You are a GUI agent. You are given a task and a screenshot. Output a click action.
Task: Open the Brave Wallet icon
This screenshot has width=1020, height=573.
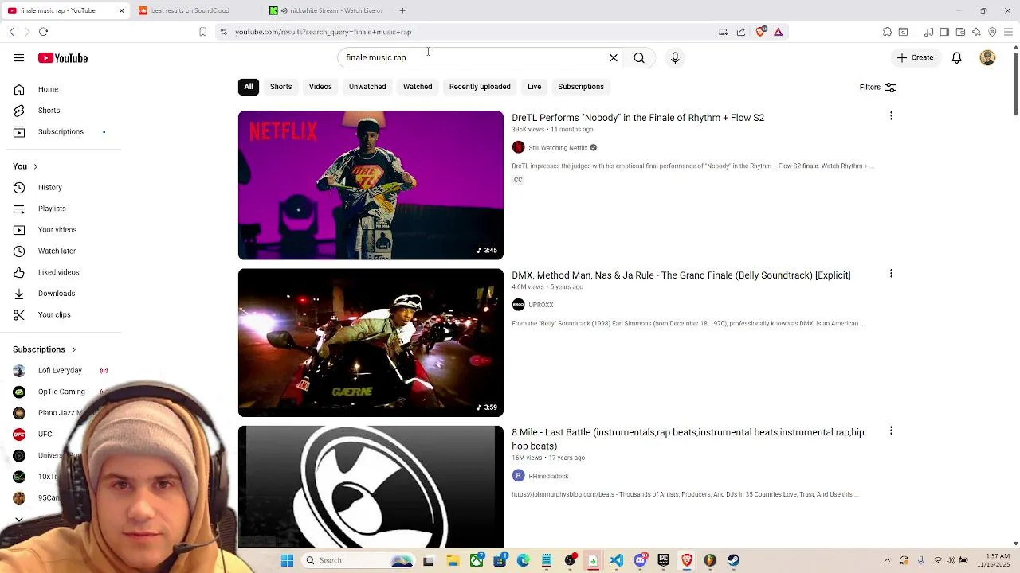coord(960,32)
